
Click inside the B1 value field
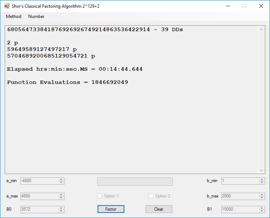[x=239, y=209]
